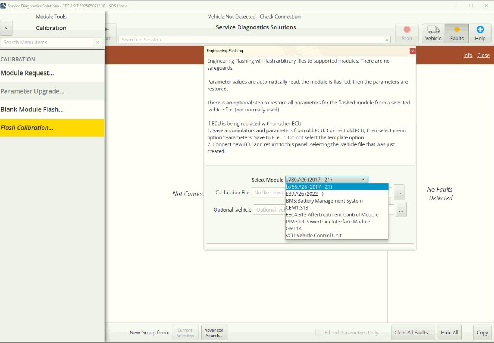The height and width of the screenshot is (343, 494).
Task: Open the Select Module dropdown
Action: (x=363, y=179)
